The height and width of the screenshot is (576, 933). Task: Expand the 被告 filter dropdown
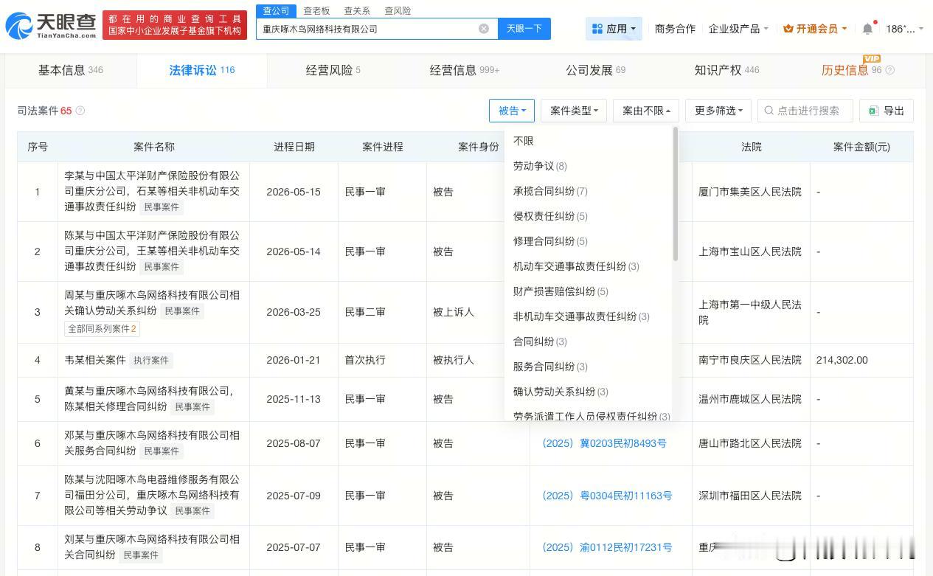(512, 111)
